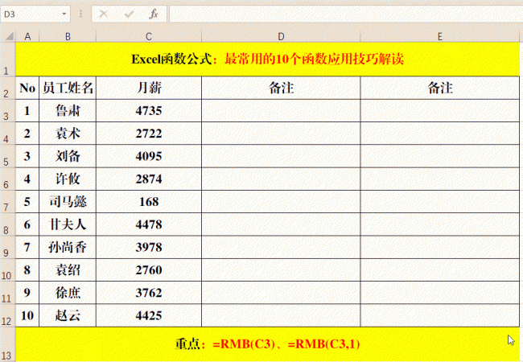Image resolution: width=523 pixels, height=362 pixels.
Task: Click the '月薪' header cell
Action: pos(149,88)
